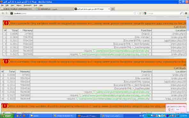Image resolution: width=189 pixels, height=118 pixels.
Task: Close the active Joomla 2.5 tab
Action: [109, 9]
